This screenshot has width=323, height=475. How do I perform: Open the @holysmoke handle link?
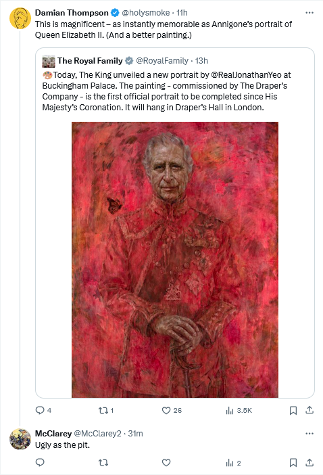point(146,13)
